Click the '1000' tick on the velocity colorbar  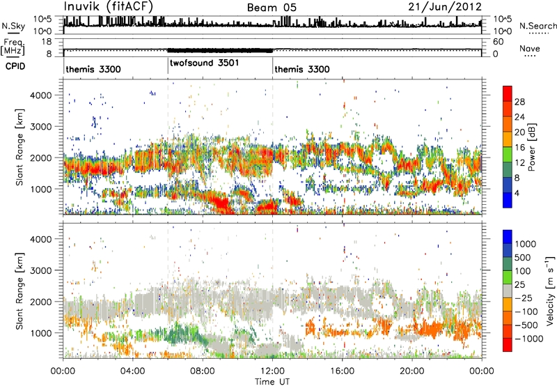(x=525, y=244)
